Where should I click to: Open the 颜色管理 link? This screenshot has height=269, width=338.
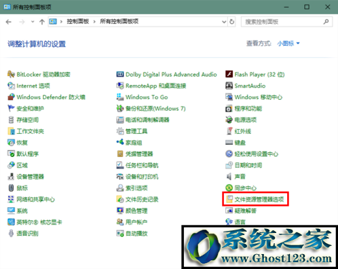tap(136, 211)
